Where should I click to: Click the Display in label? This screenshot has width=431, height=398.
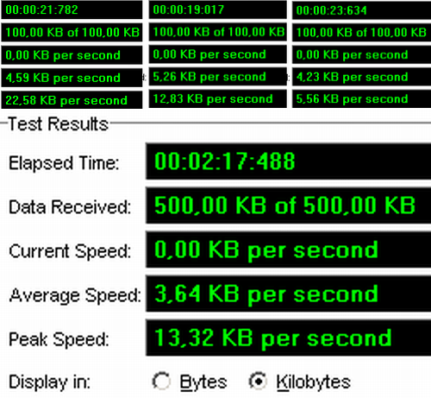click(50, 382)
